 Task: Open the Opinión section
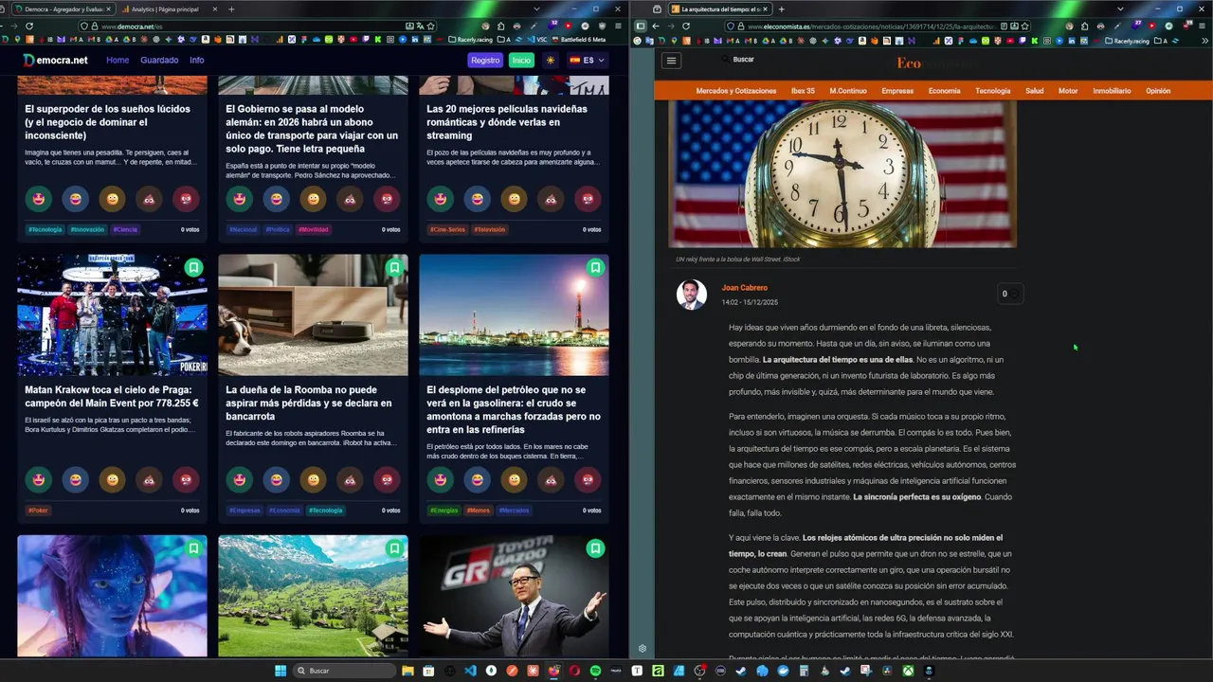pyautogui.click(x=1158, y=91)
